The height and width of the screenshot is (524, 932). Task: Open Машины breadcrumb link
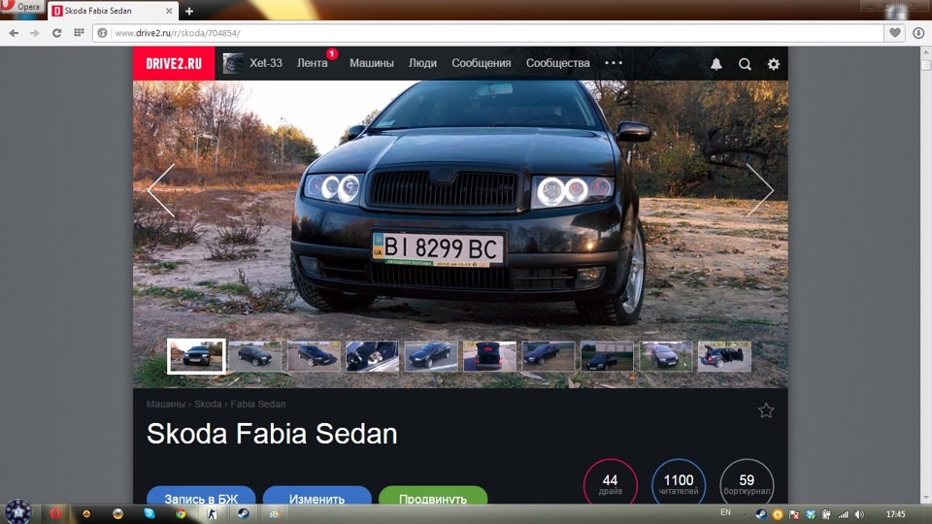coord(166,404)
